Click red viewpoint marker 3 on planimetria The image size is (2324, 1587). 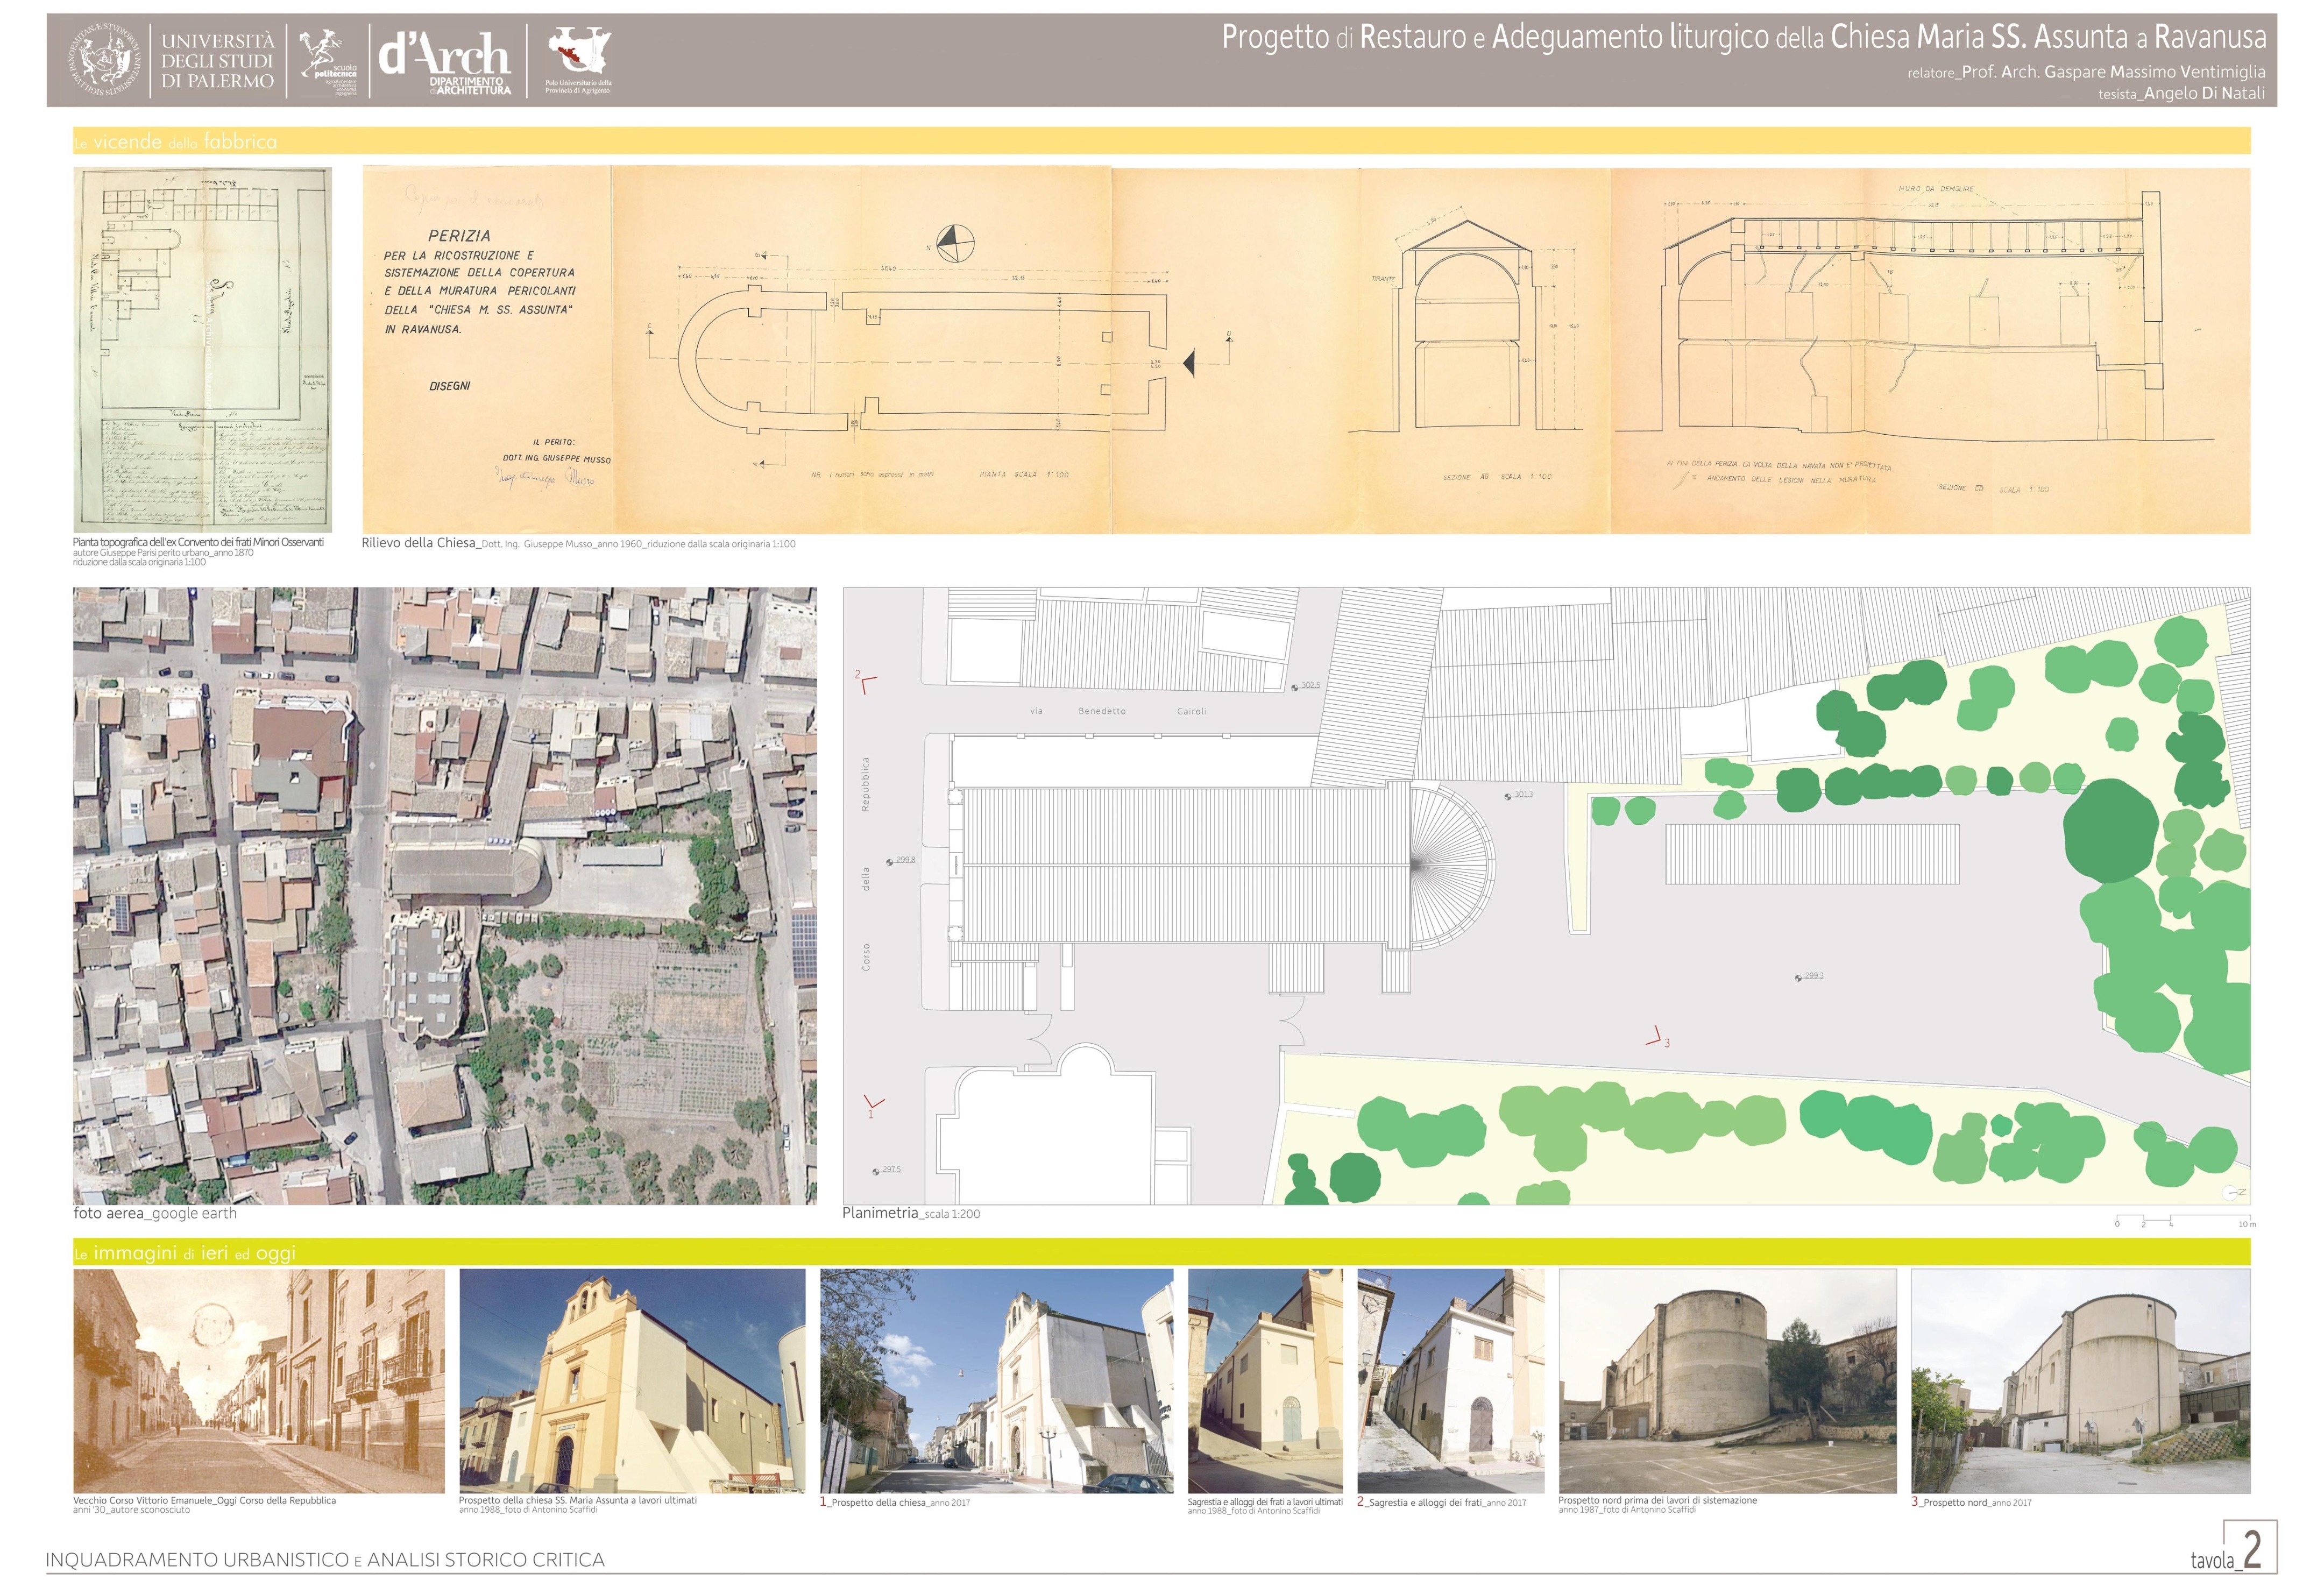pos(1656,1038)
